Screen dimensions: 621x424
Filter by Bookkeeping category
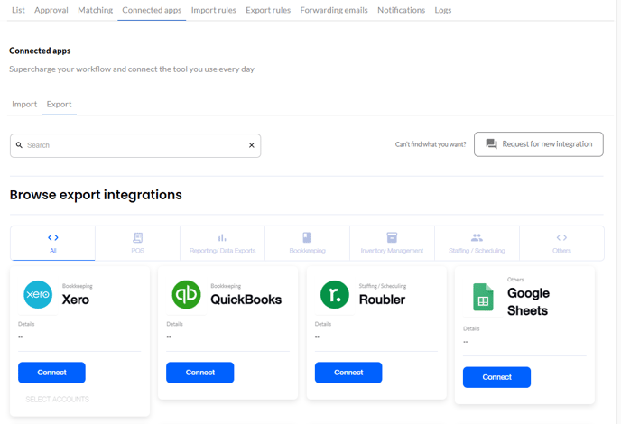pyautogui.click(x=307, y=243)
